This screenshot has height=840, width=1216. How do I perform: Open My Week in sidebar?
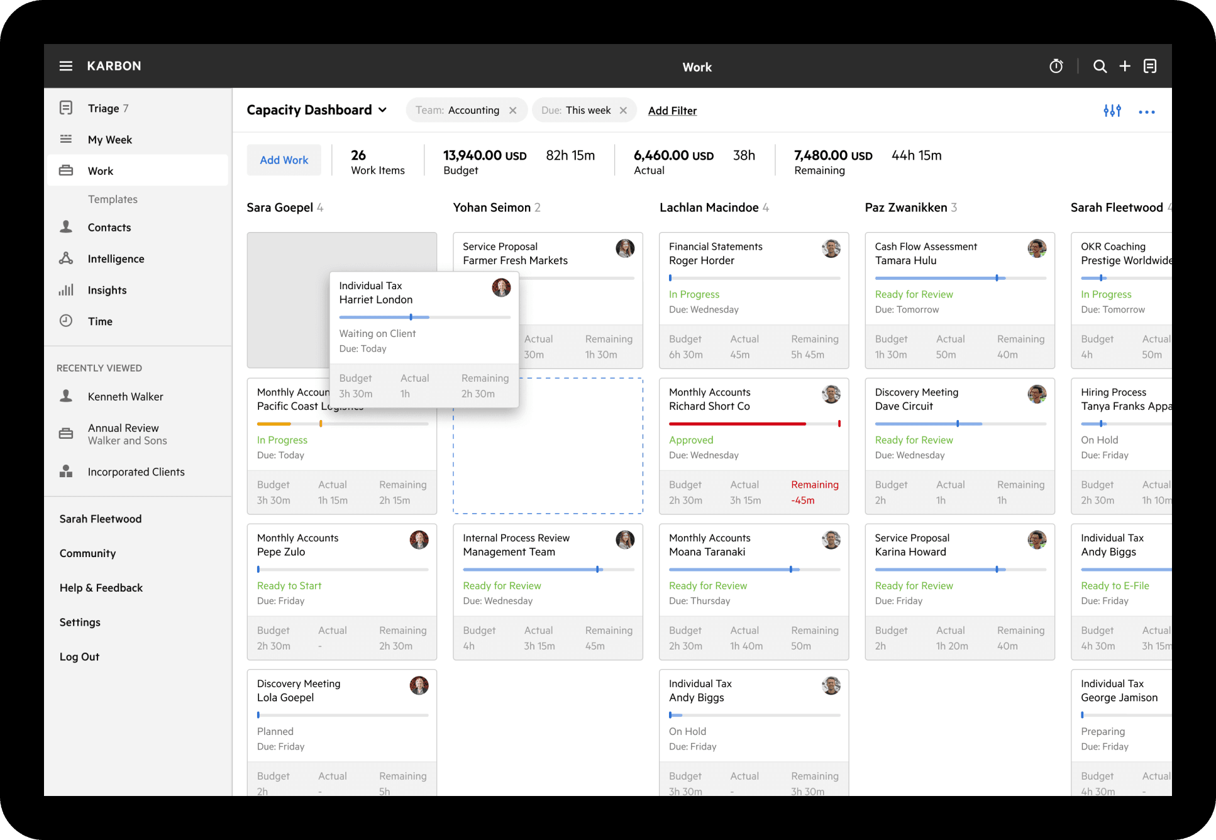coord(109,140)
